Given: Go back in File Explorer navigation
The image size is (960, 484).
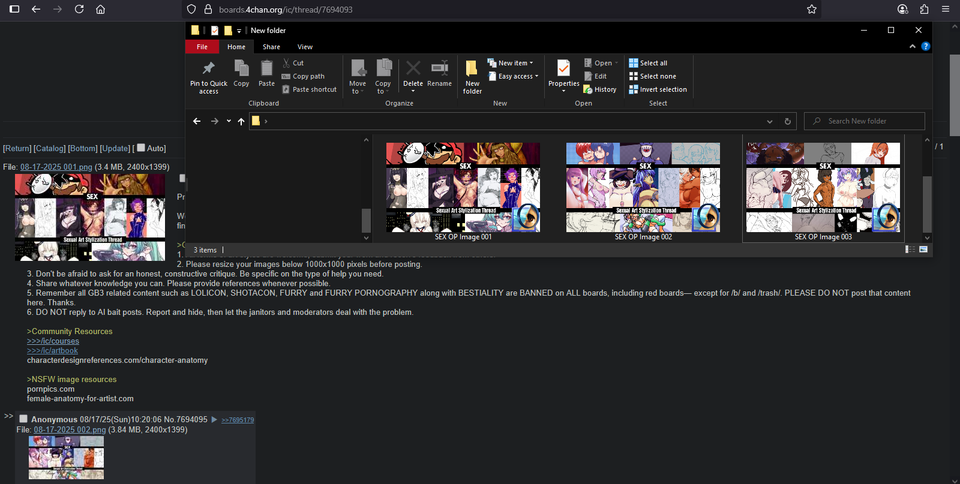Looking at the screenshot, I should 197,121.
